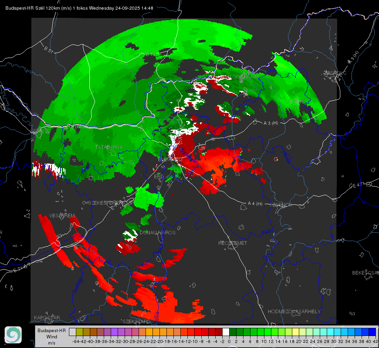Choose the yellow swatch between 18 and 20
The width and height of the screenshot is (379, 348).
pos(295,332)
